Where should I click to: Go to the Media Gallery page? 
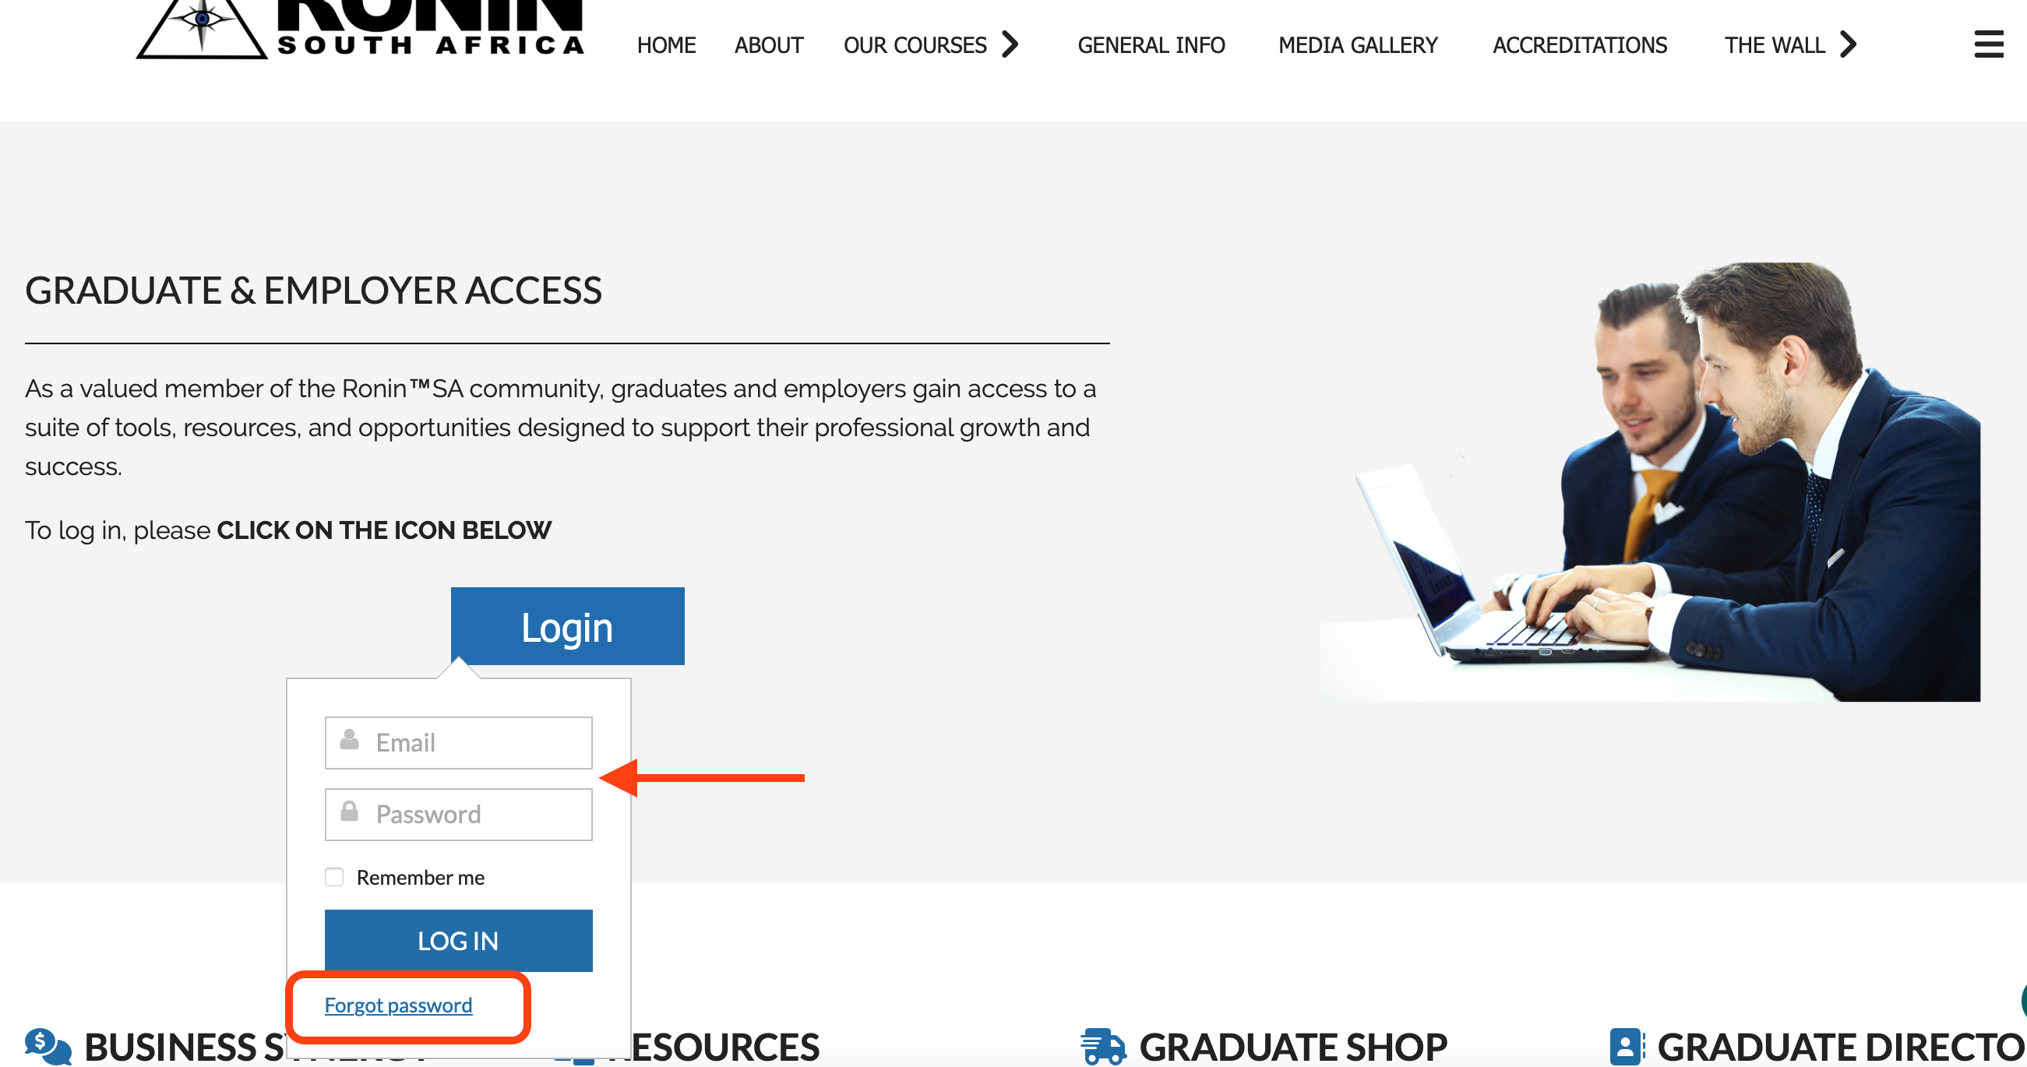point(1358,45)
